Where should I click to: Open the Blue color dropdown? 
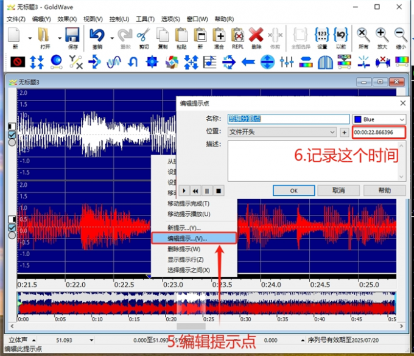click(379, 119)
